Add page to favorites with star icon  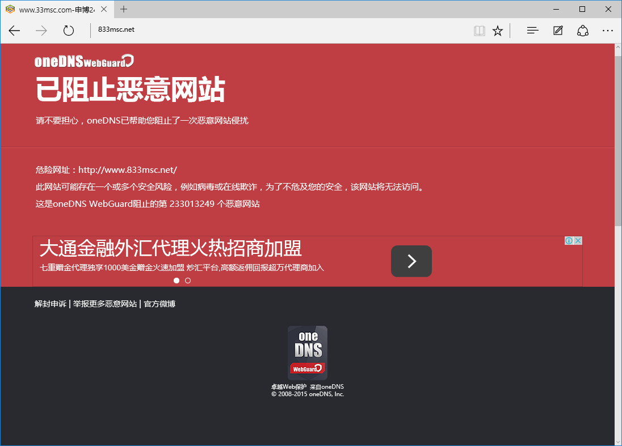[498, 31]
